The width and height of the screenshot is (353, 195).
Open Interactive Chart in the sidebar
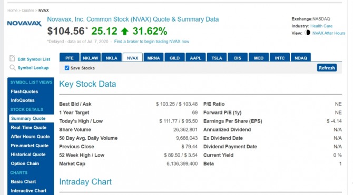pyautogui.click(x=28, y=190)
